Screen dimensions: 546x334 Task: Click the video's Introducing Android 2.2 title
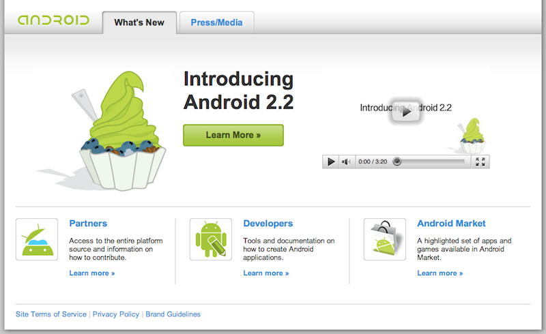405,108
